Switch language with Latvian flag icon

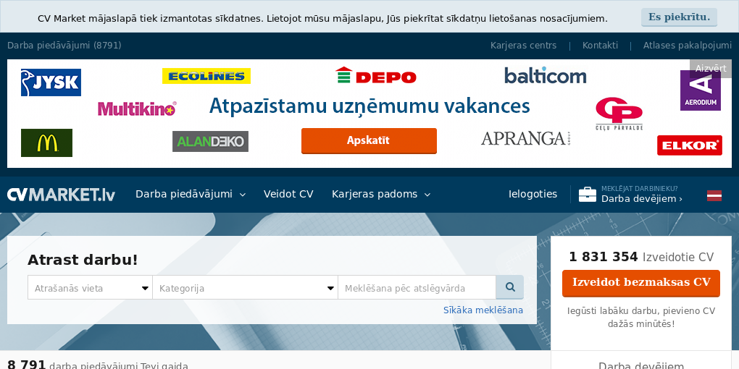(x=714, y=195)
